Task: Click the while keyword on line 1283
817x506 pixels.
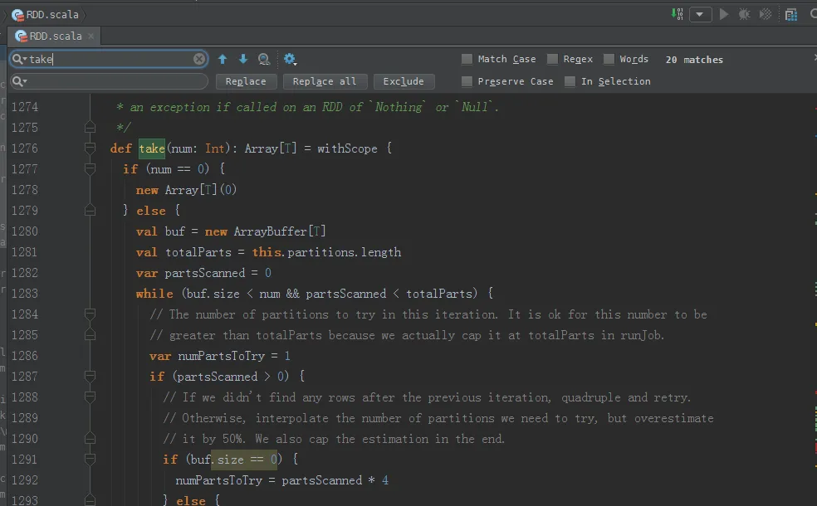Action: [x=154, y=293]
